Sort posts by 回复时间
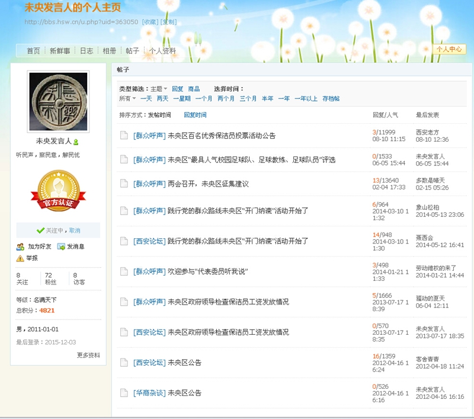This screenshot has width=474, height=419. pos(195,115)
